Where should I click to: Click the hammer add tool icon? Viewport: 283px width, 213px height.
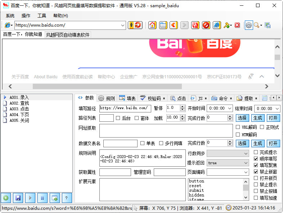[x=227, y=25]
